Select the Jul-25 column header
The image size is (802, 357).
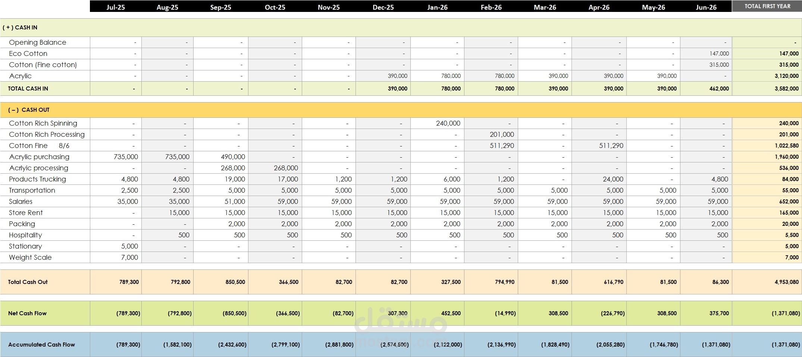coord(116,7)
